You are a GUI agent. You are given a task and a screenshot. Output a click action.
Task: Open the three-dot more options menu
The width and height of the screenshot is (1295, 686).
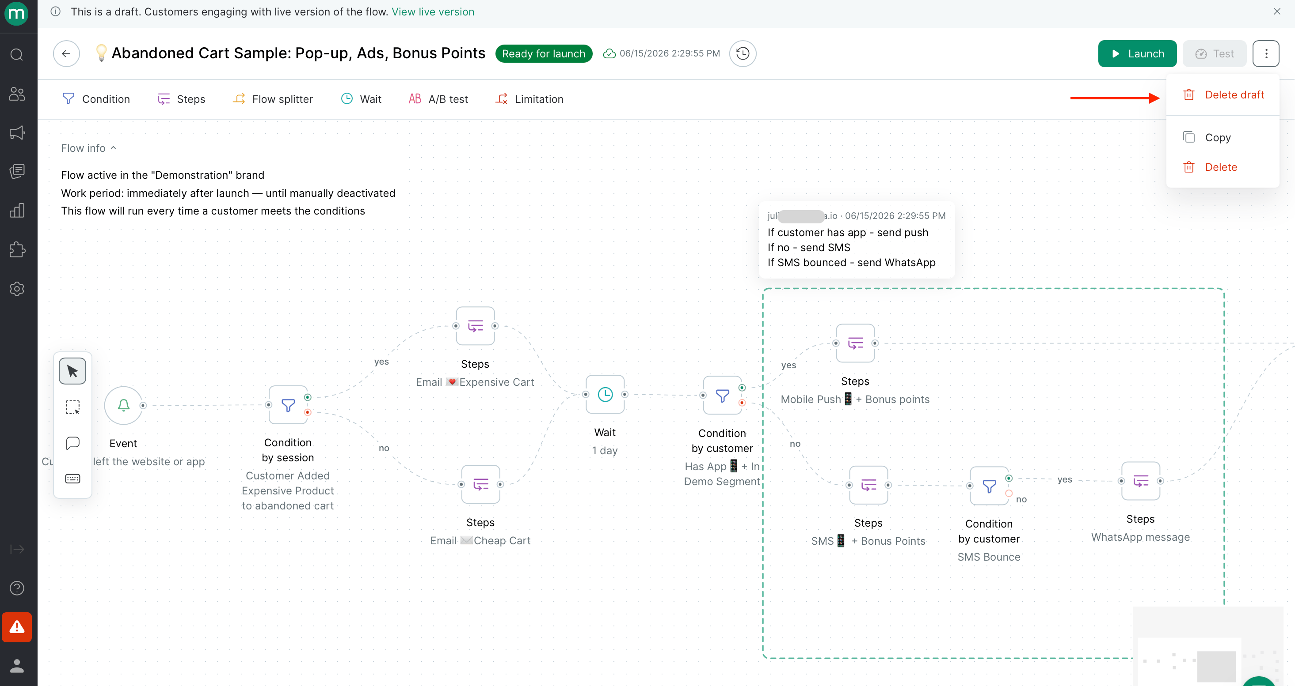pos(1266,53)
